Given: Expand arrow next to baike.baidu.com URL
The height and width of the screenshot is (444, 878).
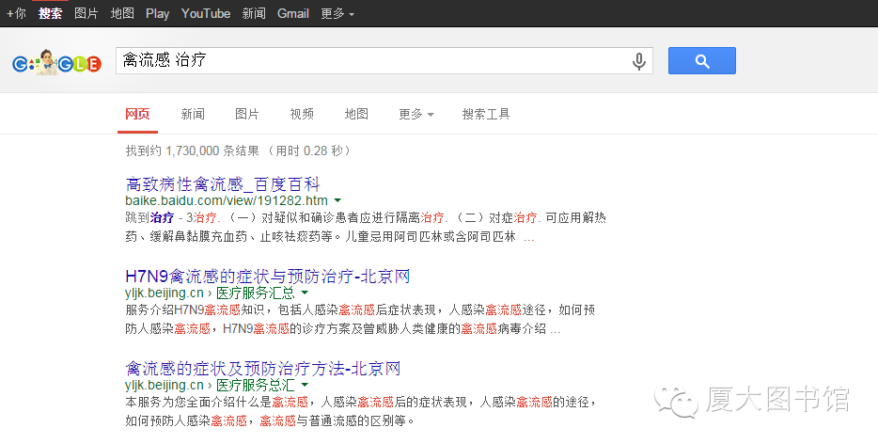Looking at the screenshot, I should 337,200.
